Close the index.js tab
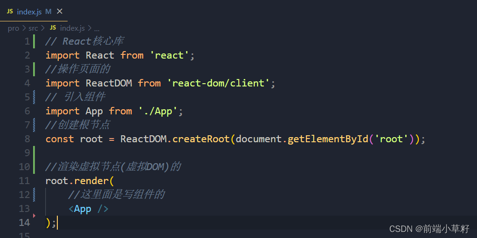 [x=60, y=11]
